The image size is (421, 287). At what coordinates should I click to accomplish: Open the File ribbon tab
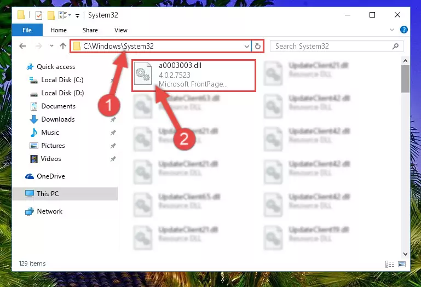27,30
